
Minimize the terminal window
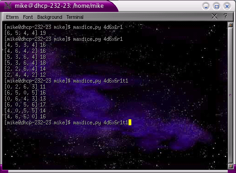tap(206, 6)
